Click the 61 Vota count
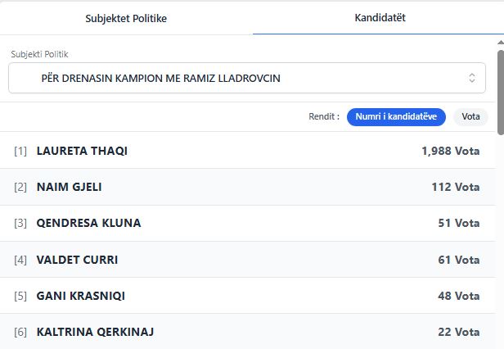The image size is (504, 349). pyautogui.click(x=458, y=260)
